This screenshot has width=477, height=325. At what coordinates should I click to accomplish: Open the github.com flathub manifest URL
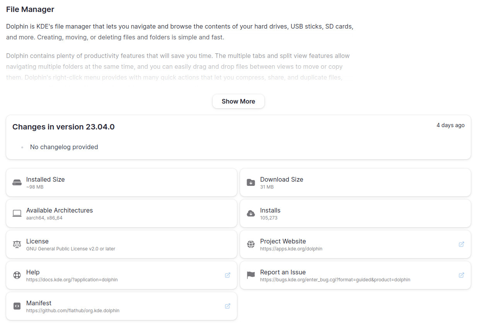[73, 310]
